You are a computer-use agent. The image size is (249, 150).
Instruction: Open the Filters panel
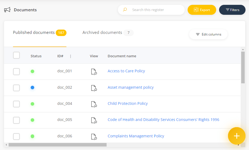(232, 10)
